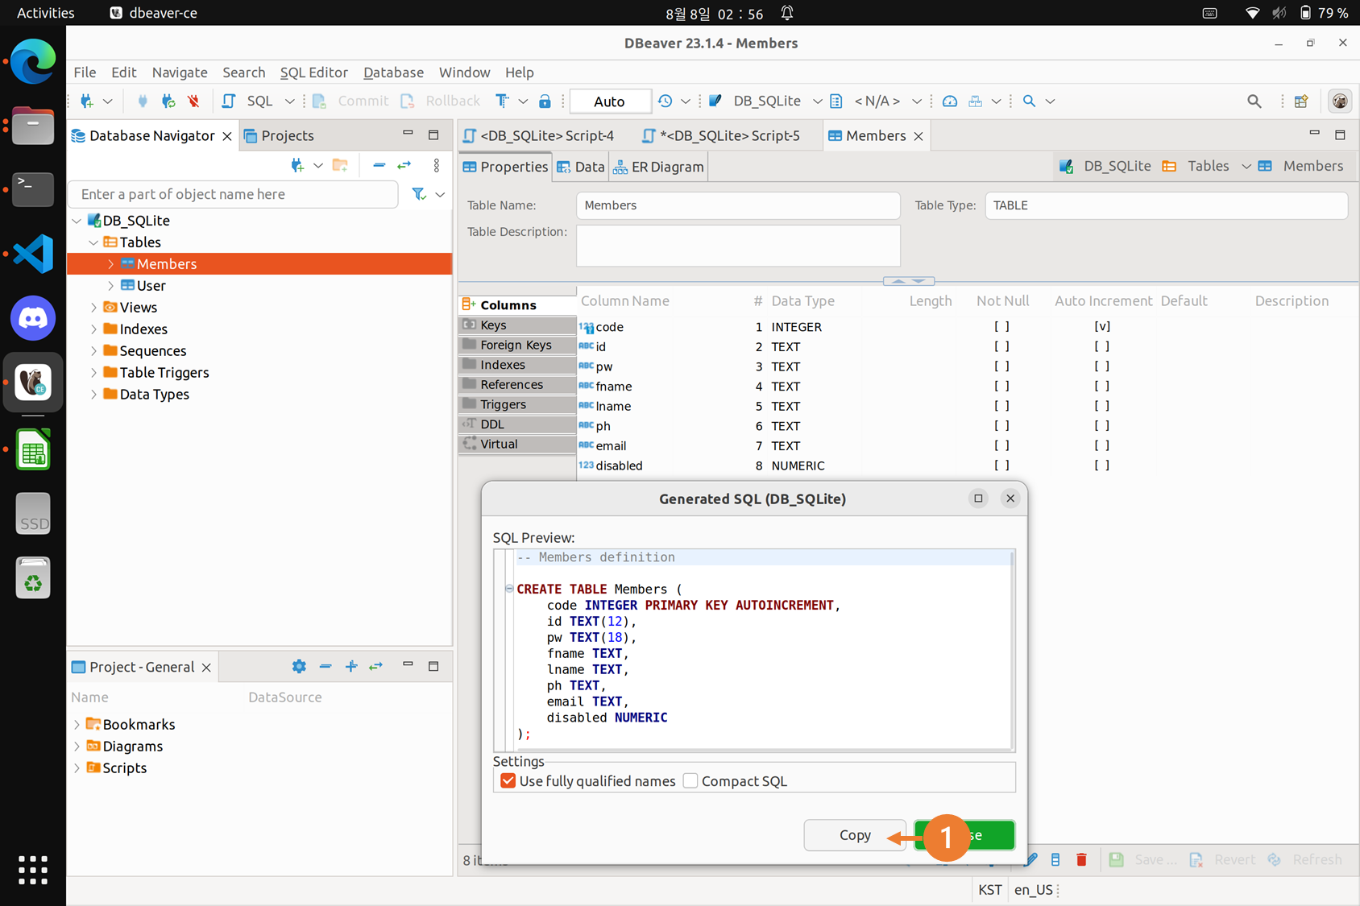Toggle Not Null for fname column

pyautogui.click(x=1001, y=386)
